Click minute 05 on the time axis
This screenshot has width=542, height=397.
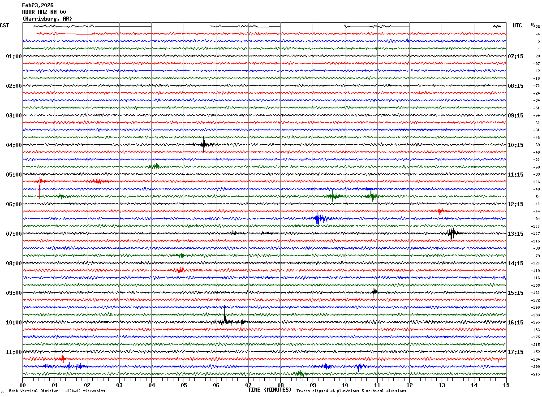pyautogui.click(x=184, y=385)
